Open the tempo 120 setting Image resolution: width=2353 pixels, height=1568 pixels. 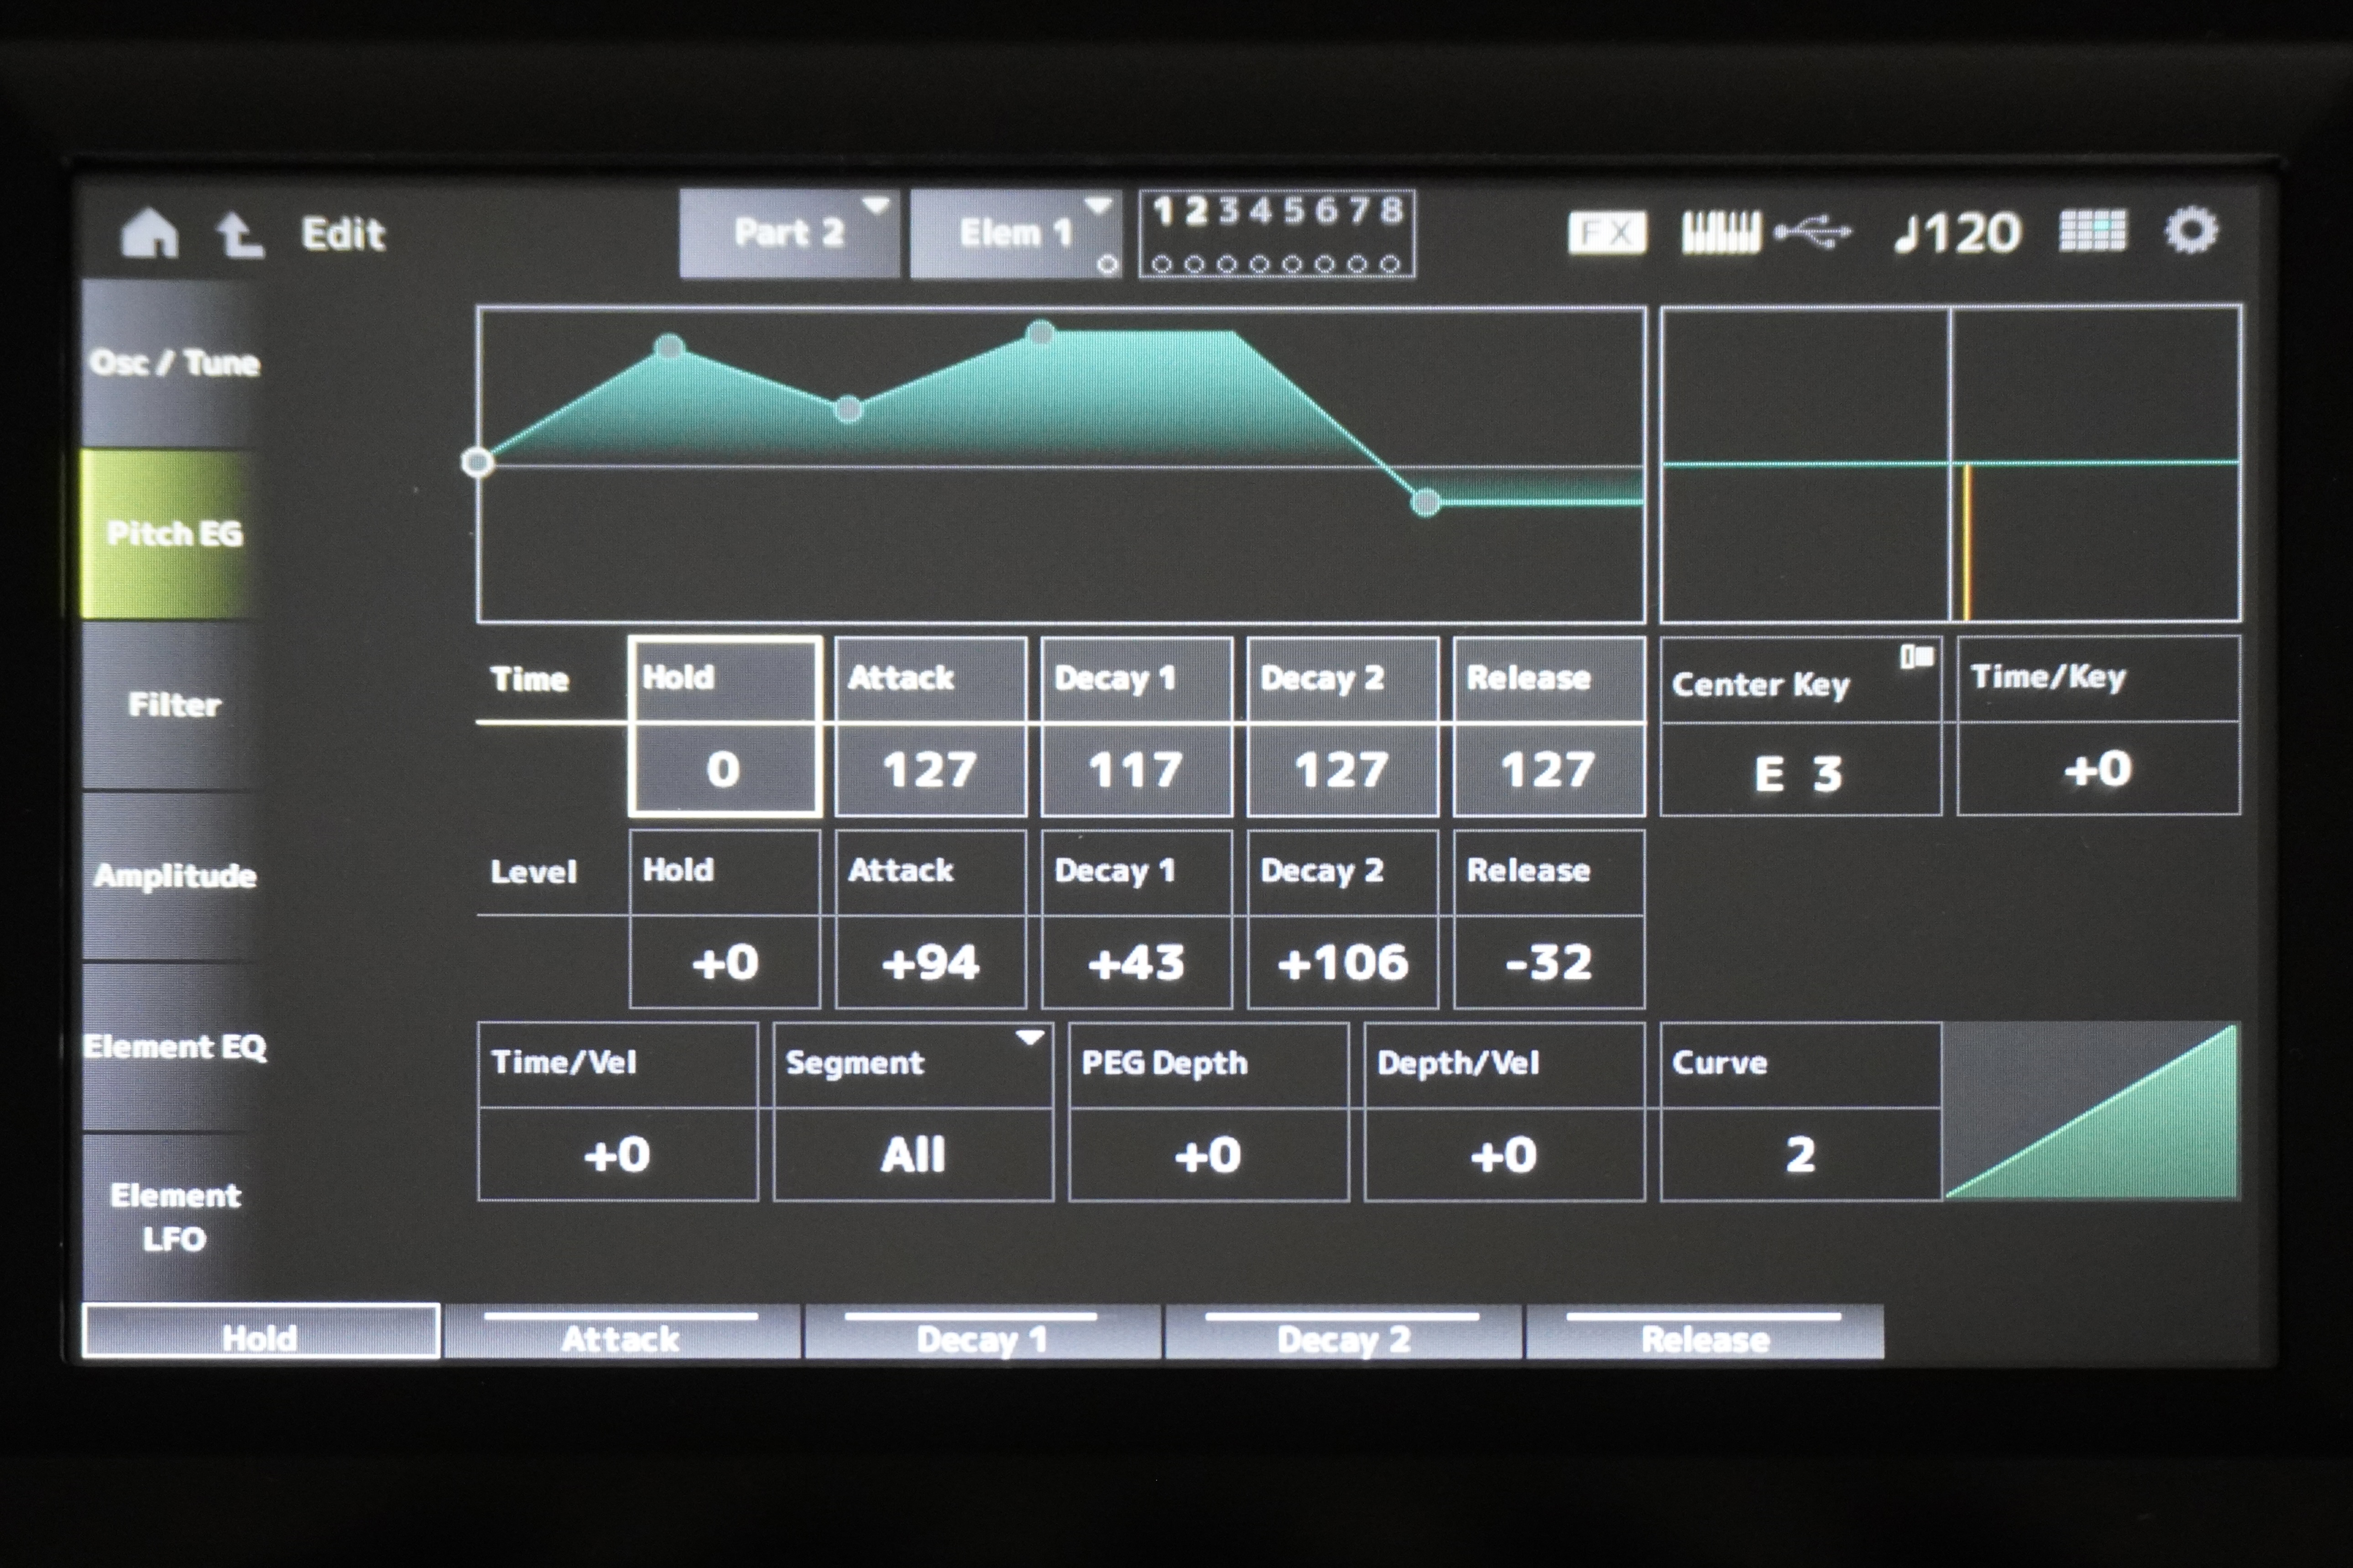click(x=1958, y=234)
